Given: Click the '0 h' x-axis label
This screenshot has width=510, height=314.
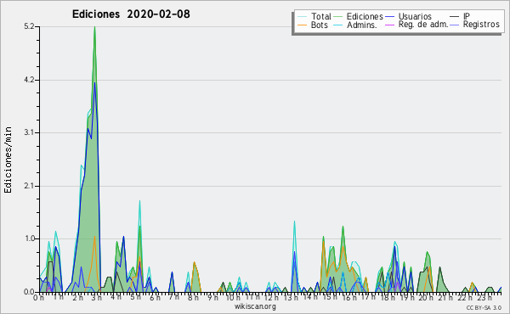Looking at the screenshot, I should click(39, 298).
